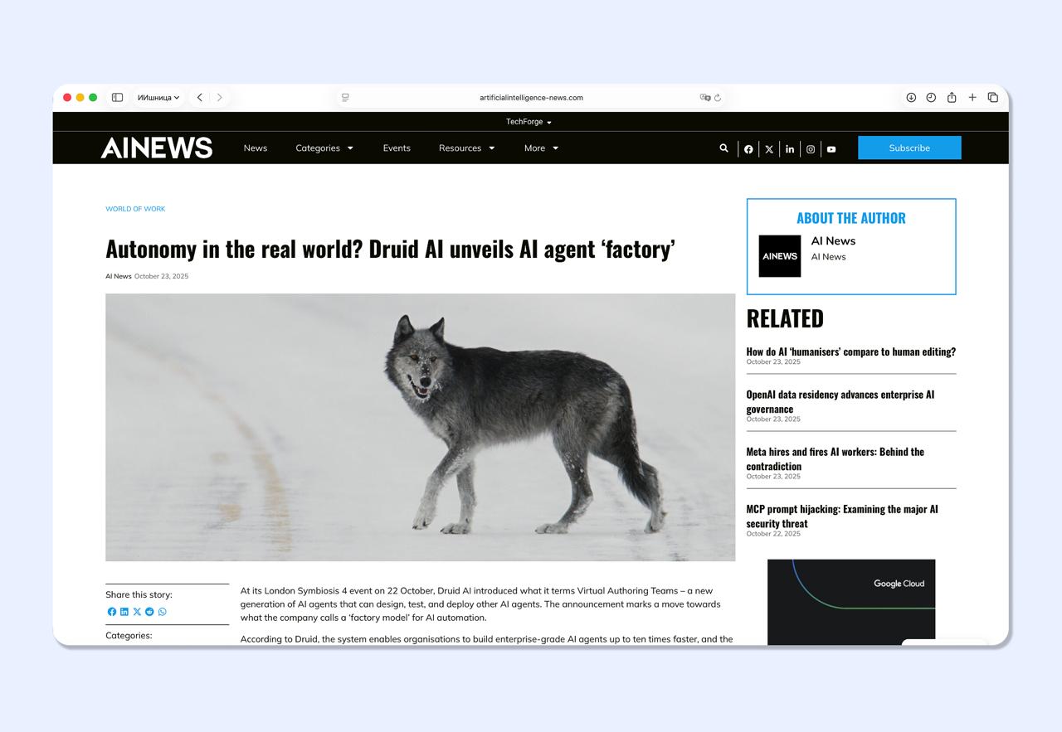The height and width of the screenshot is (732, 1062).
Task: Open the ИИшница tab group dropdown
Action: pyautogui.click(x=158, y=98)
